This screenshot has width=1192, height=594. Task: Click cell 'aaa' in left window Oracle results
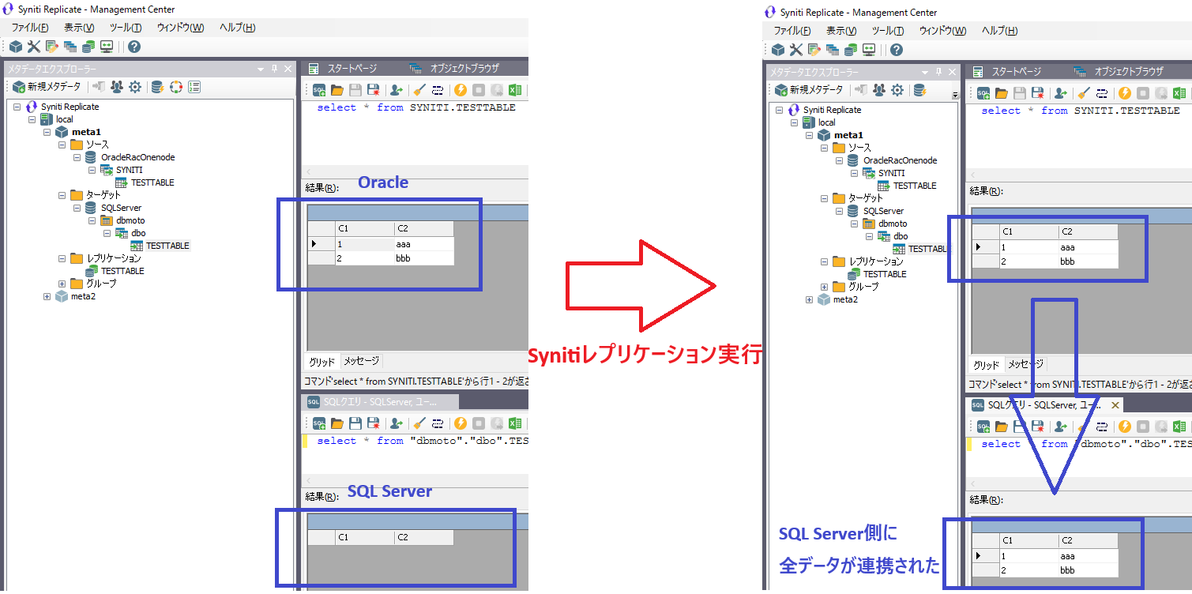pyautogui.click(x=423, y=244)
